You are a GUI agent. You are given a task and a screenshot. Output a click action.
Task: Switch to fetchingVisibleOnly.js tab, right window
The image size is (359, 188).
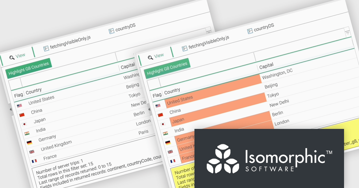(x=206, y=43)
